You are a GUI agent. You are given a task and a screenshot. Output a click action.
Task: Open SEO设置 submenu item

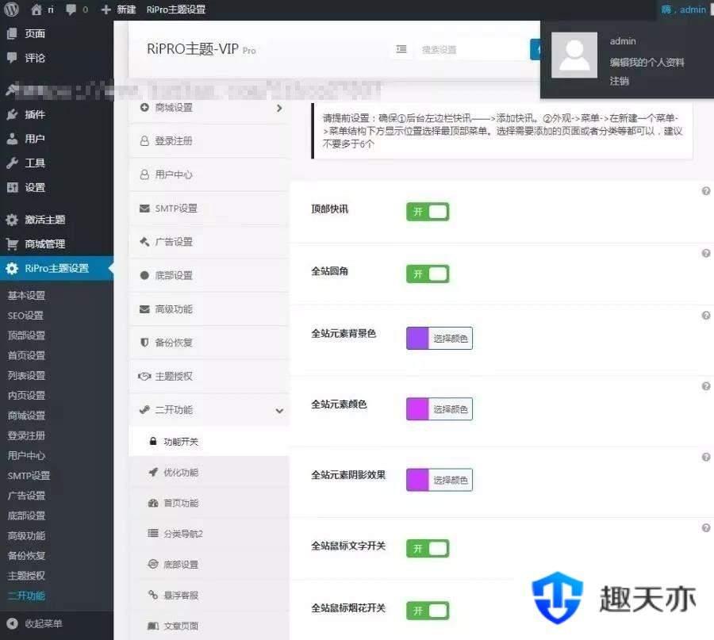(x=25, y=316)
